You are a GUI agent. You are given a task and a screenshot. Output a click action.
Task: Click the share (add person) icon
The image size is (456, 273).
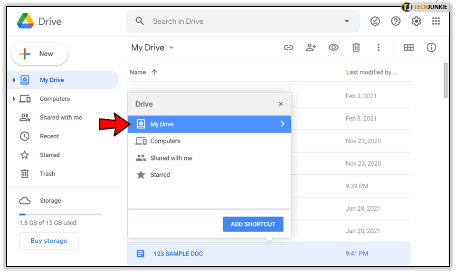(x=311, y=48)
